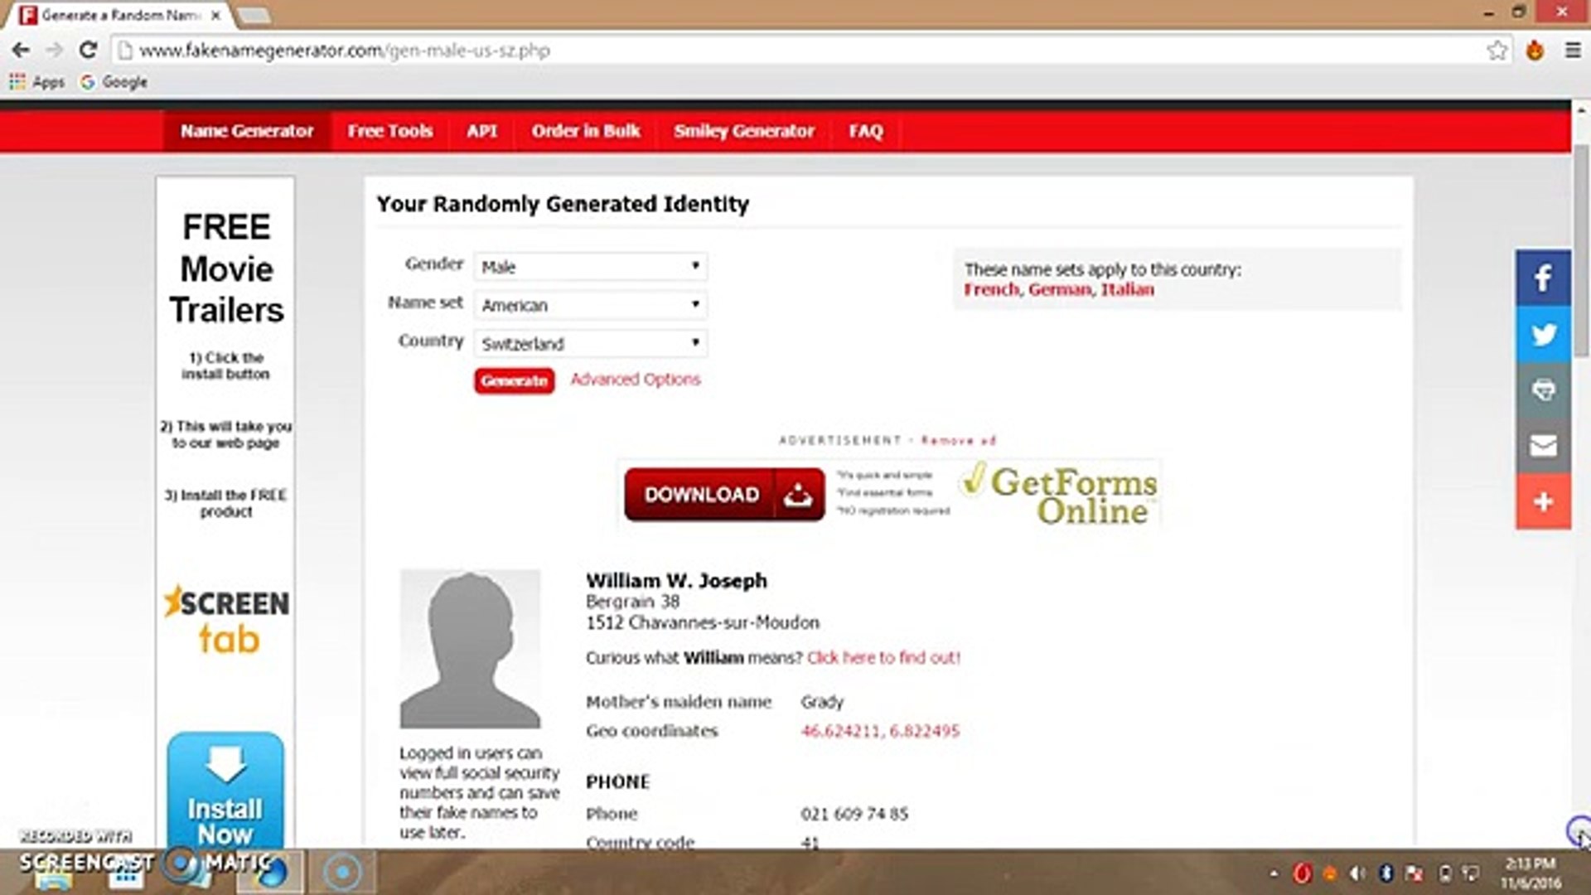
Task: Click the print icon in share sidebar
Action: pyautogui.click(x=1543, y=390)
